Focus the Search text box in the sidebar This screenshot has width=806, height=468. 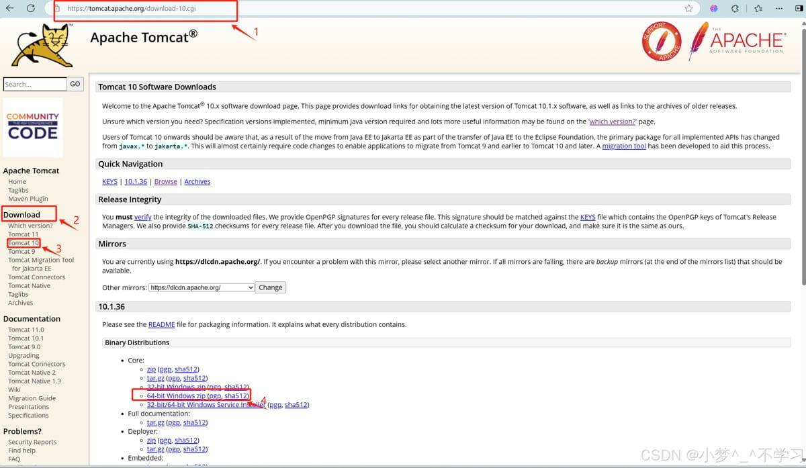[x=35, y=84]
